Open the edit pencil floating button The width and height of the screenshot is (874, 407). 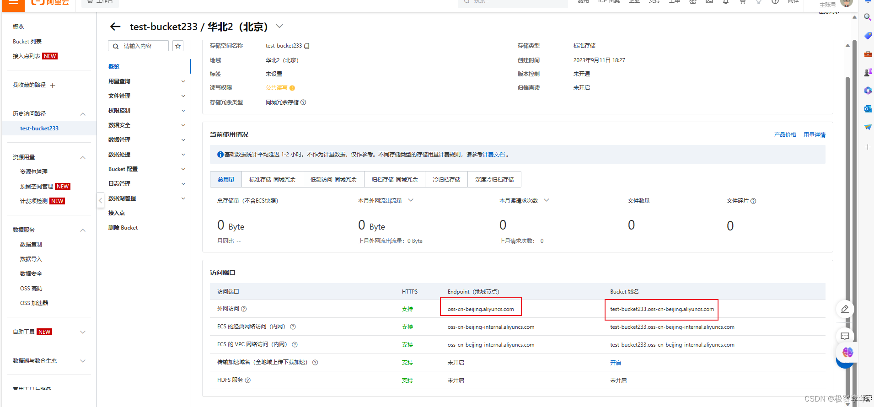(845, 309)
